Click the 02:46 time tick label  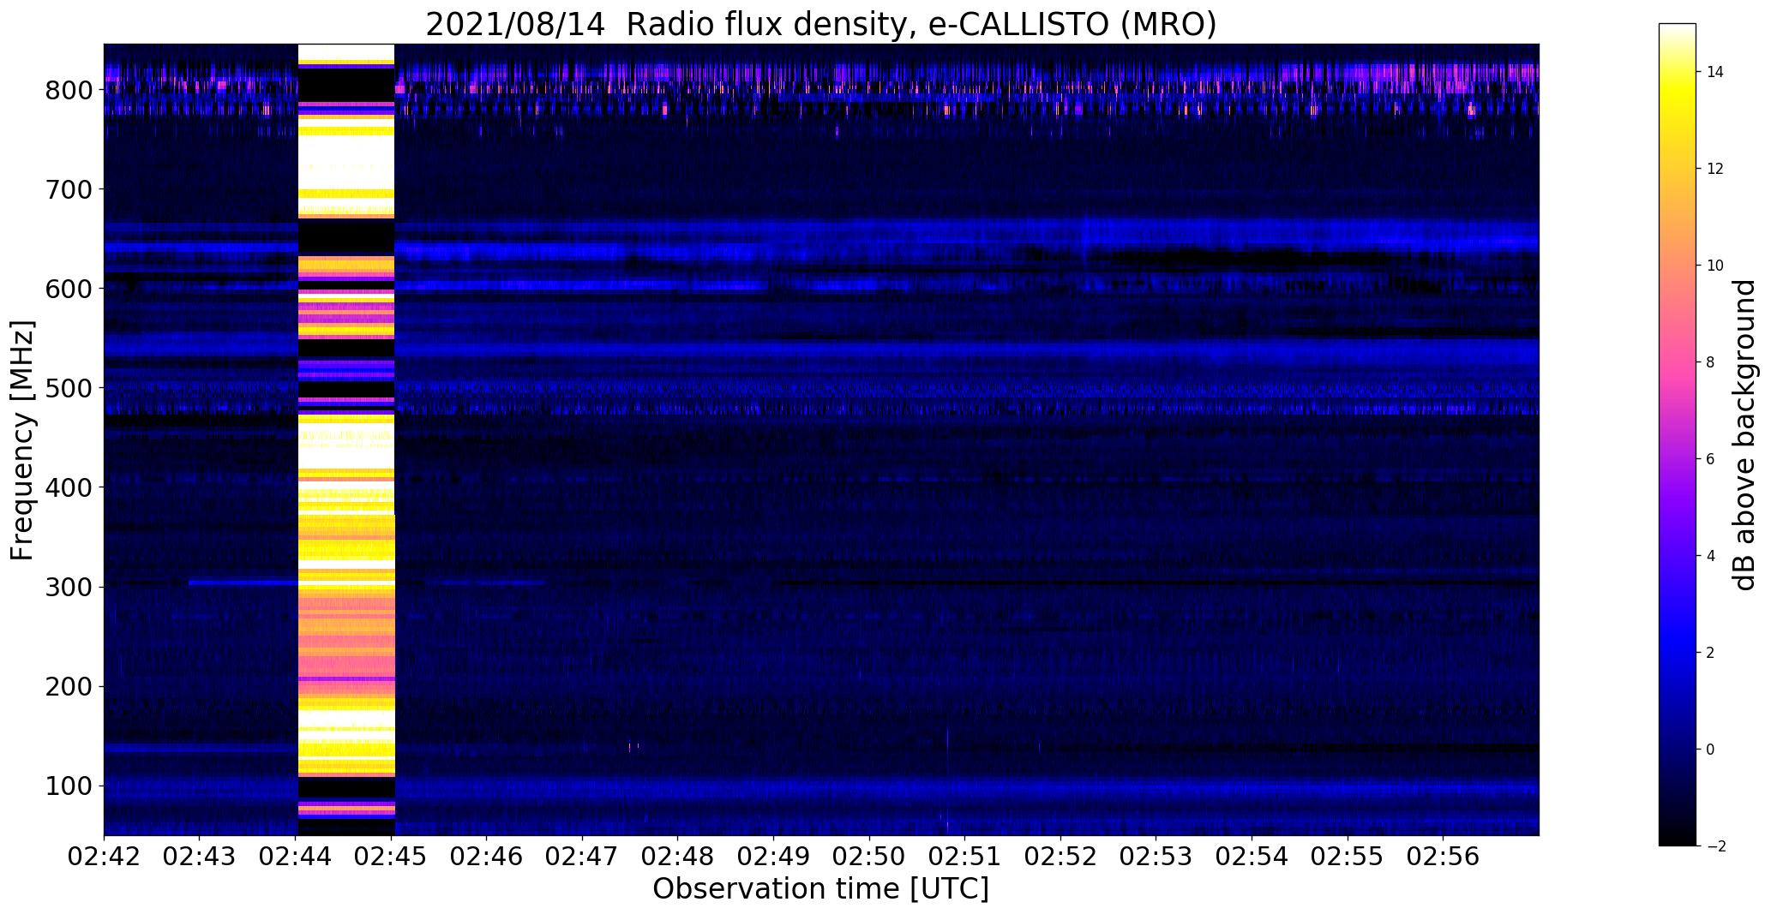point(487,857)
